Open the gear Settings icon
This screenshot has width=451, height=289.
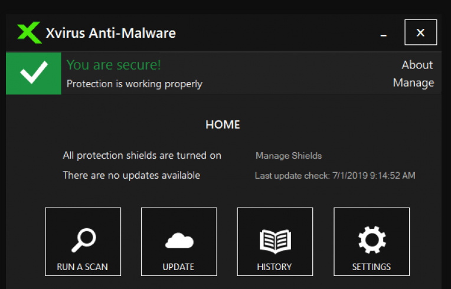point(371,241)
